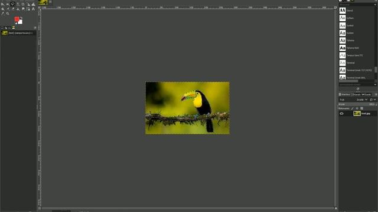Select the active Free Select lasso tool
The width and height of the screenshot is (378, 212).
13,4
